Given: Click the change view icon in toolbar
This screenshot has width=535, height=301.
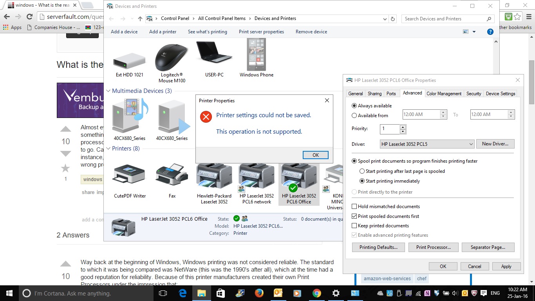Looking at the screenshot, I should 466,32.
